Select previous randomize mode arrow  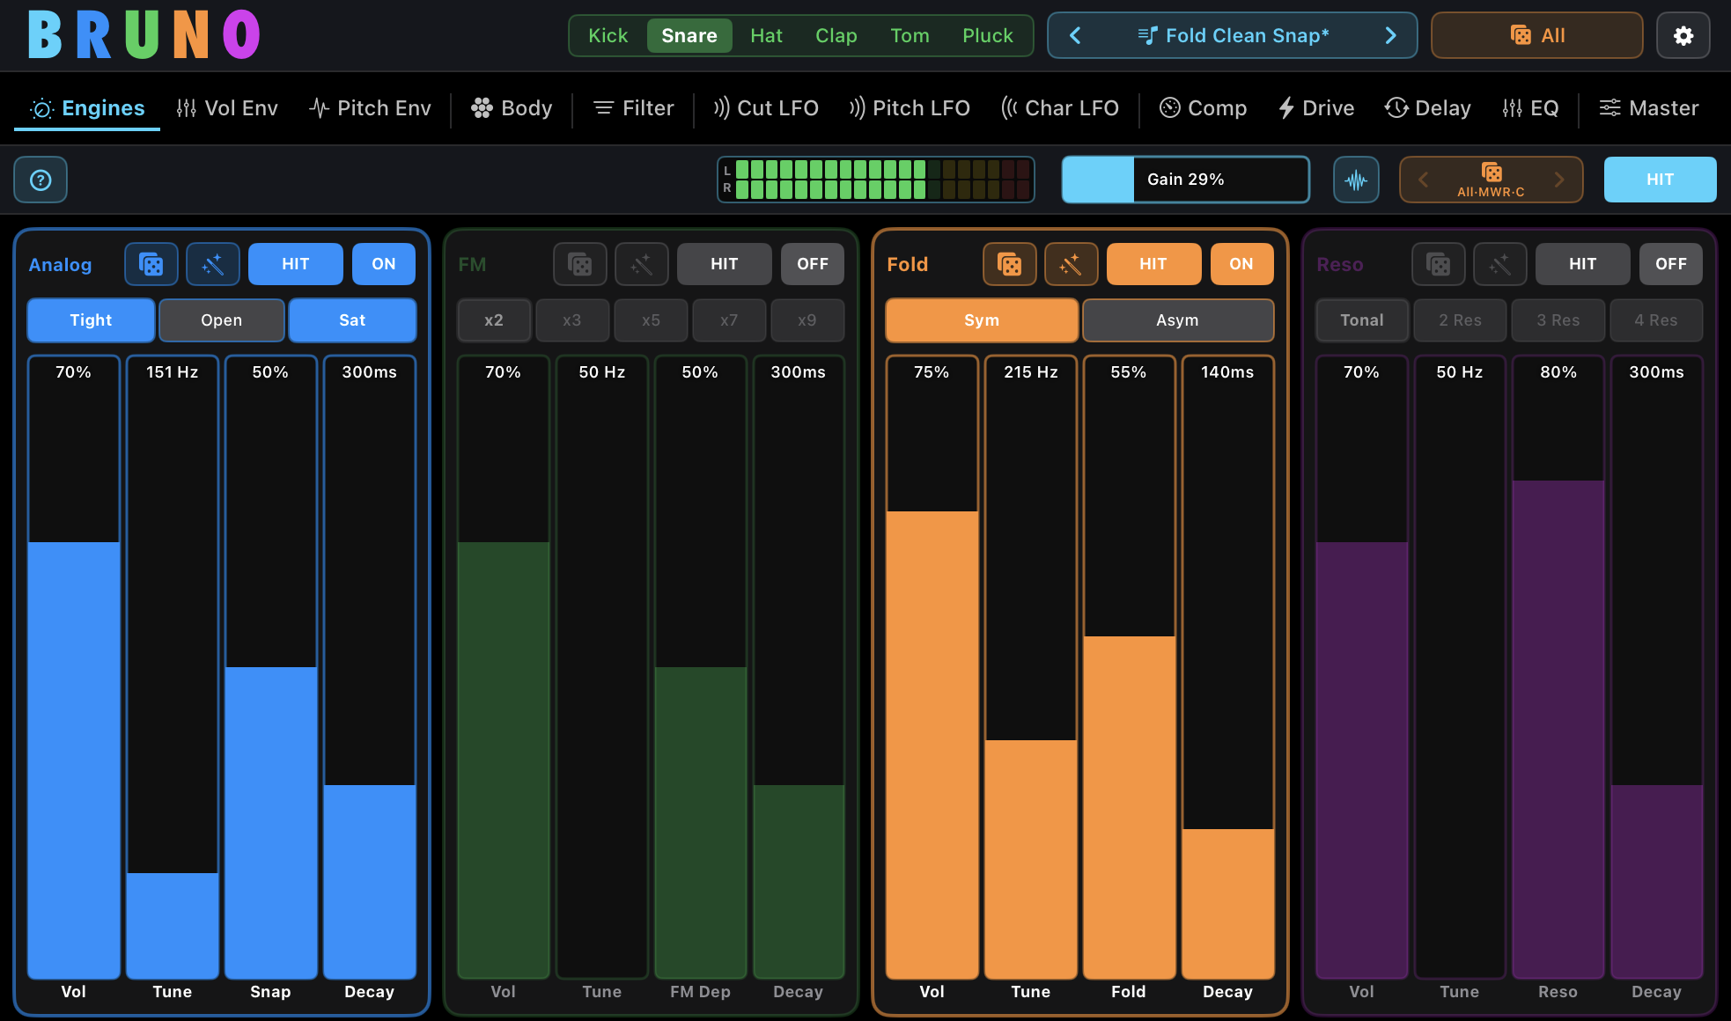(1424, 180)
